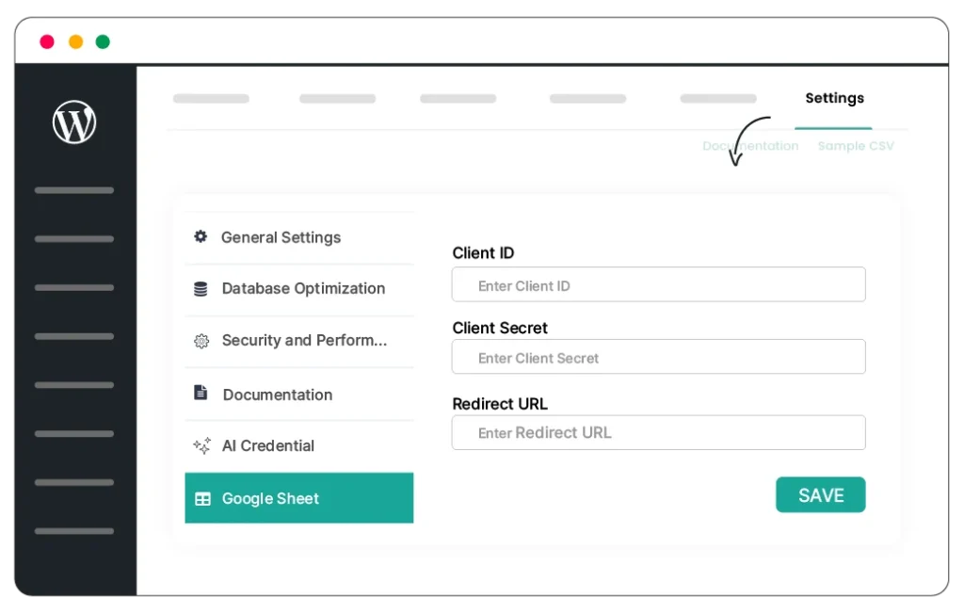Click inside the Client ID field
This screenshot has height=613, width=964.
click(x=658, y=284)
